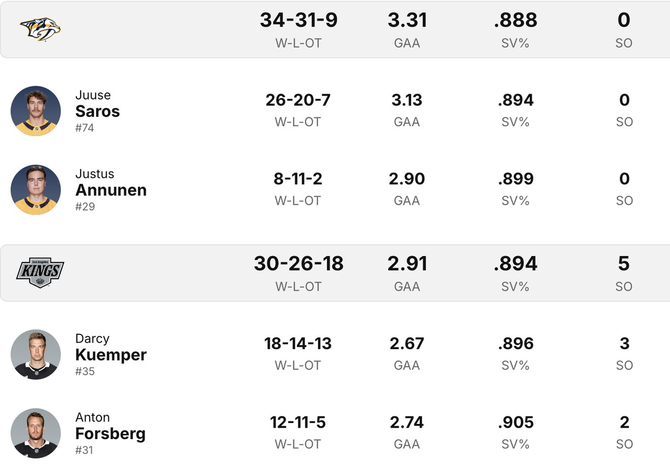The height and width of the screenshot is (470, 670).
Task: Click Forsberg's .905 save percentage
Action: pyautogui.click(x=515, y=422)
